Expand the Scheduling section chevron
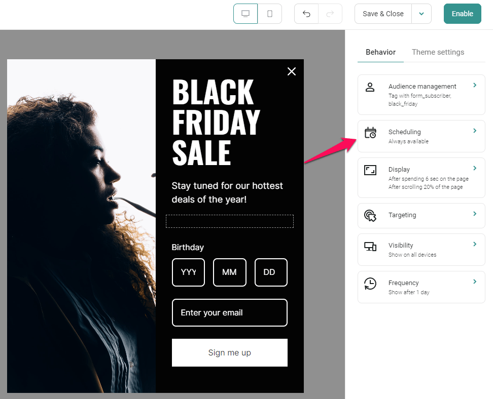Screen dimensions: 493x399 point(475,131)
